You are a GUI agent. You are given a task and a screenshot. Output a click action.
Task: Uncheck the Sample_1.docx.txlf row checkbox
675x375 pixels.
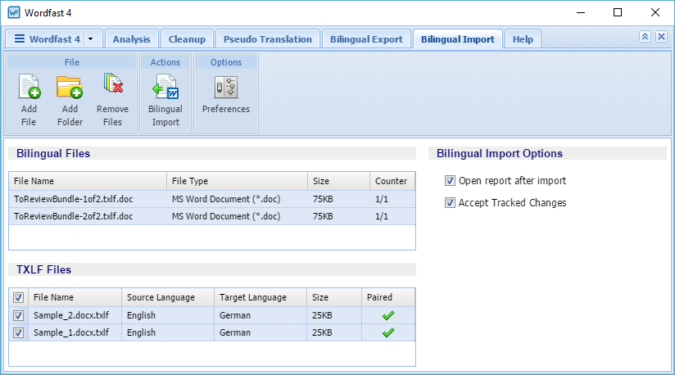click(18, 333)
